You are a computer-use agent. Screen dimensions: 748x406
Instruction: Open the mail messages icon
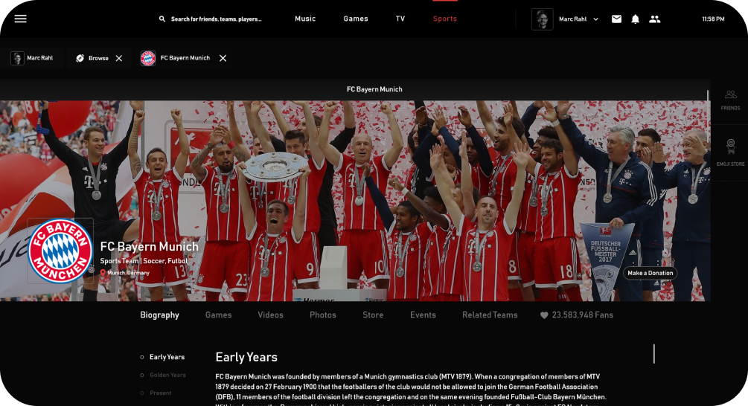616,19
